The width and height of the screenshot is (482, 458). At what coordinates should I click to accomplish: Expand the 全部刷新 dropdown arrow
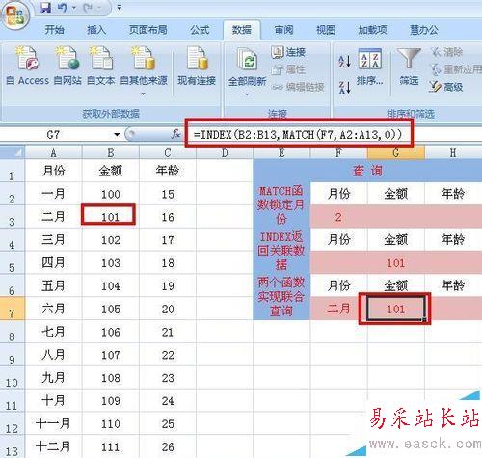point(247,94)
